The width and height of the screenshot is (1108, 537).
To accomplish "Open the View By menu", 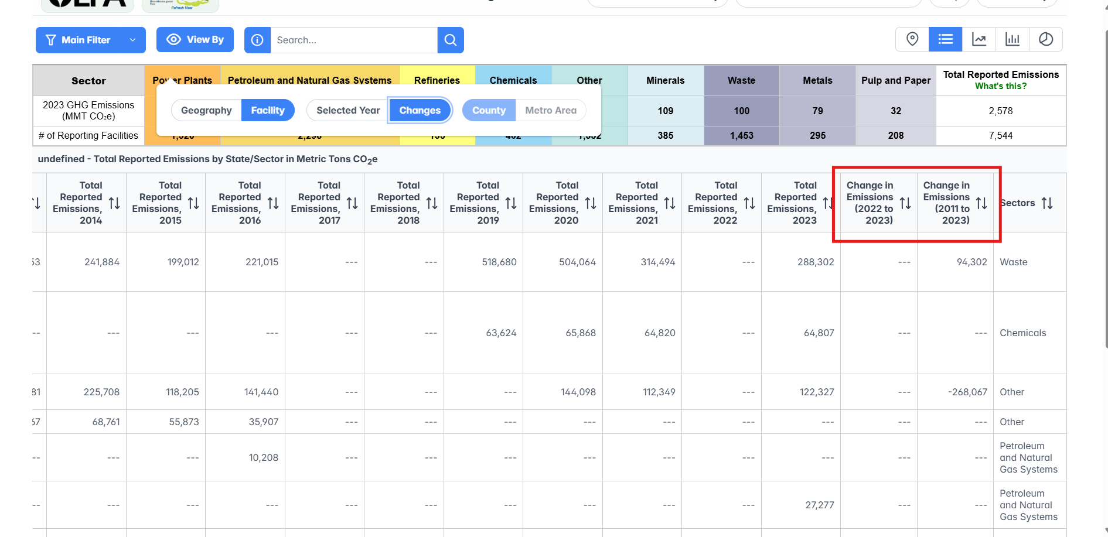I will [x=195, y=39].
